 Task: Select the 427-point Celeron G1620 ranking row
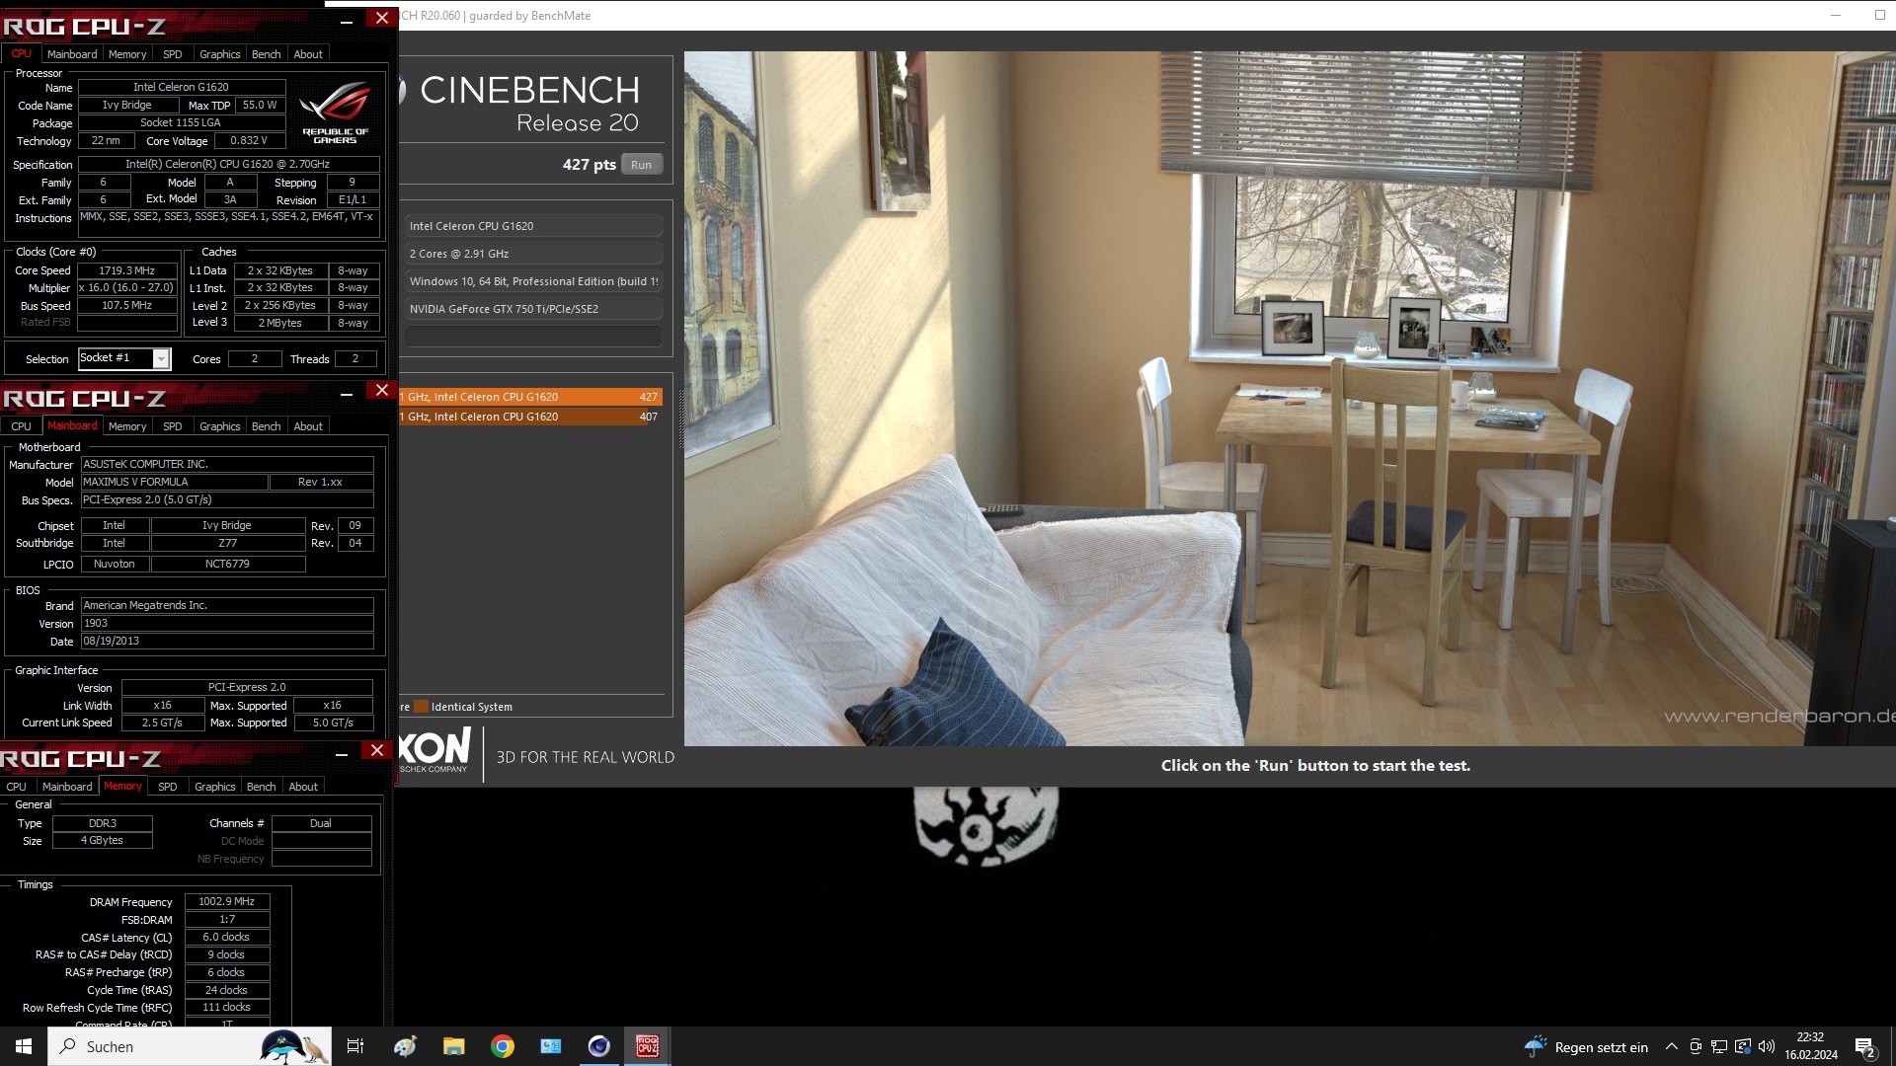pos(530,397)
